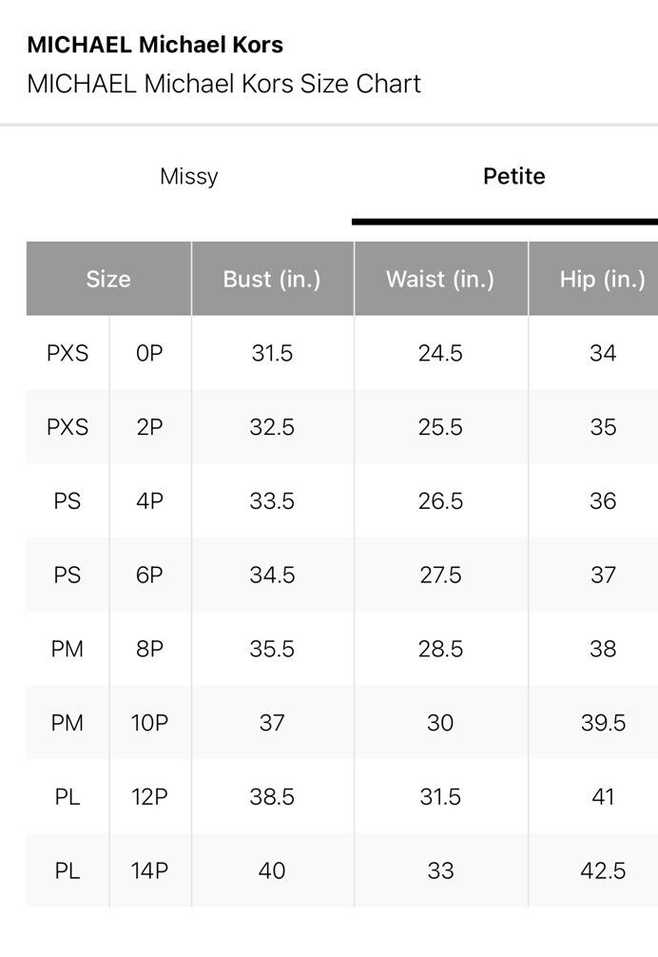Click the Size column header
The width and height of the screenshot is (658, 957).
[x=108, y=280]
